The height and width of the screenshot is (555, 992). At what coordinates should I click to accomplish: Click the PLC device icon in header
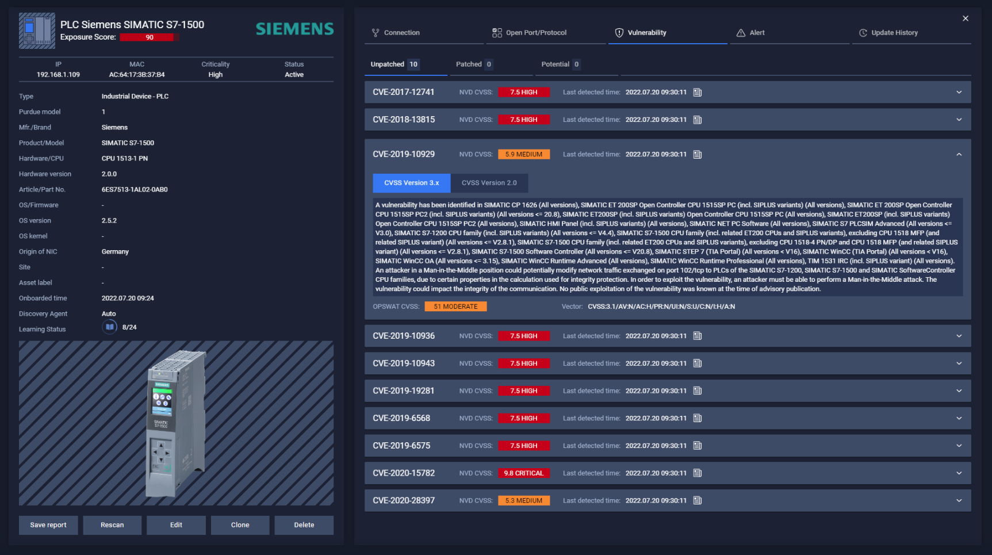coord(37,30)
